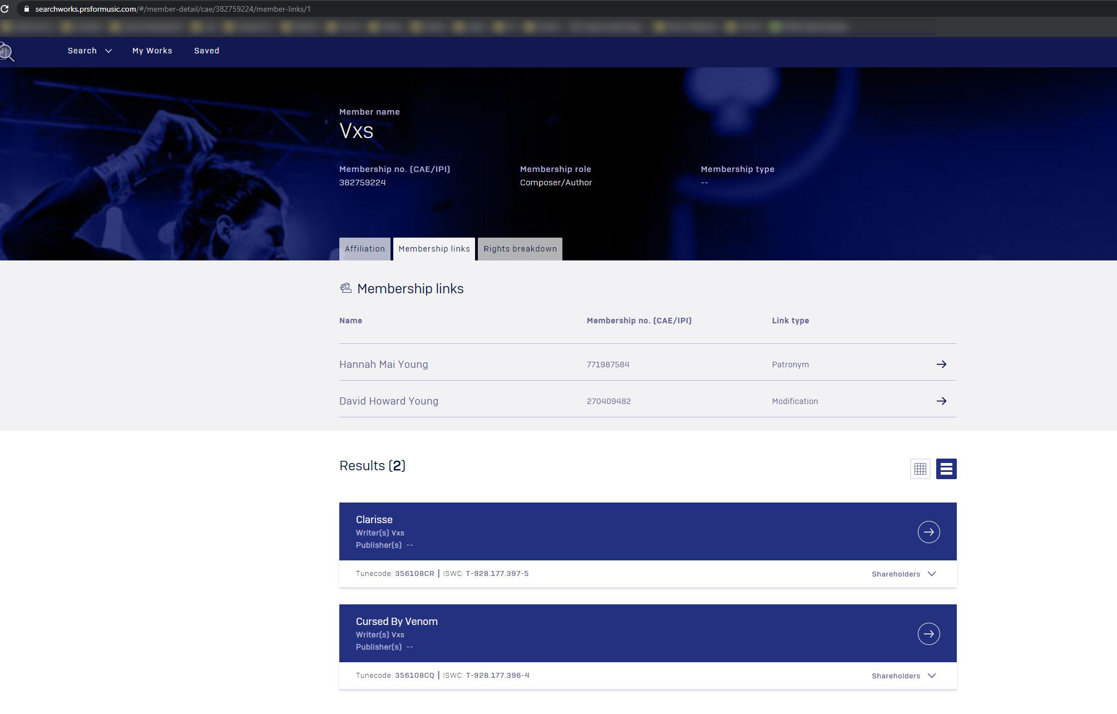Screen dimensions: 1117x714
Task: Open the Saved menu item
Action: (206, 51)
